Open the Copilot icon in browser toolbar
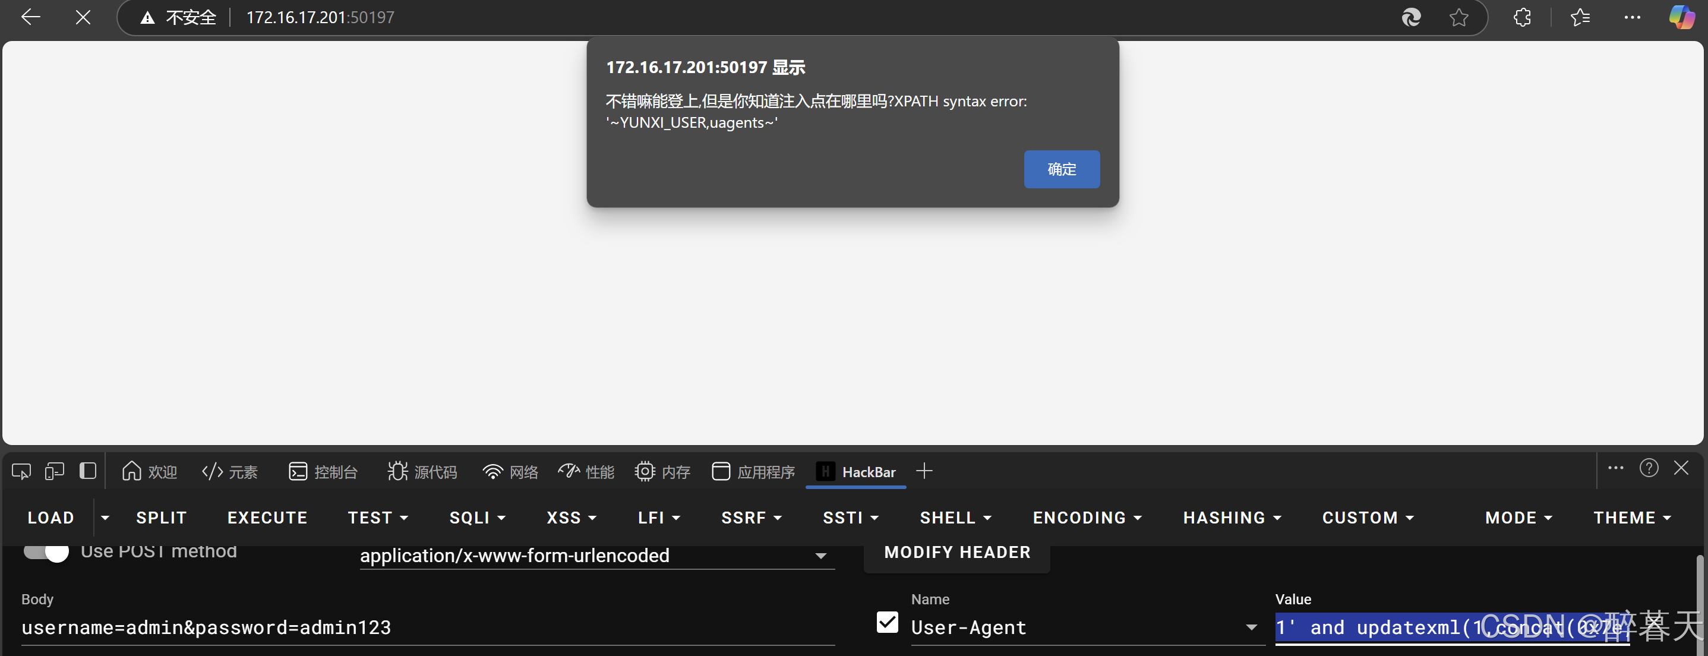Viewport: 1708px width, 656px height. [x=1681, y=17]
